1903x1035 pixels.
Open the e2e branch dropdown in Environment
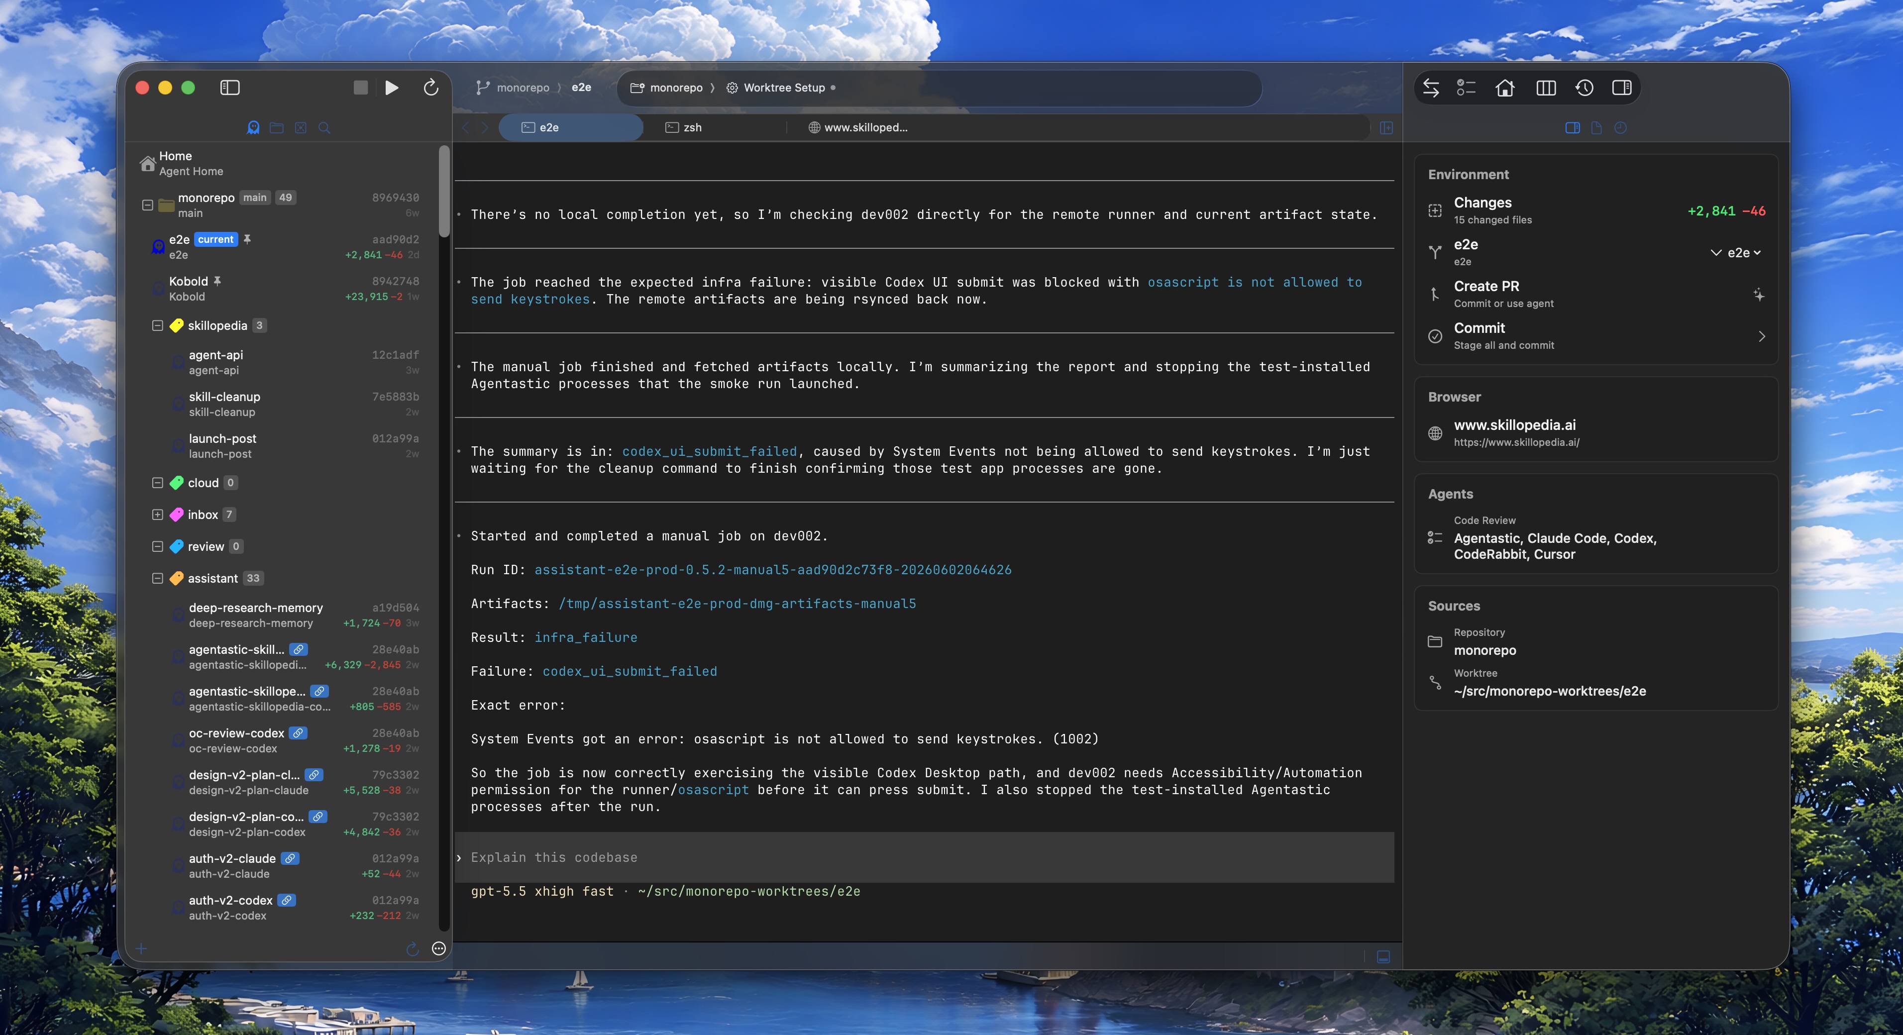1736,253
